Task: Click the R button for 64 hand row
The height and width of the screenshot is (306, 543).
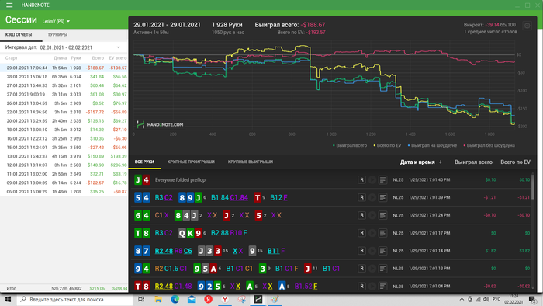Action: pyautogui.click(x=361, y=215)
